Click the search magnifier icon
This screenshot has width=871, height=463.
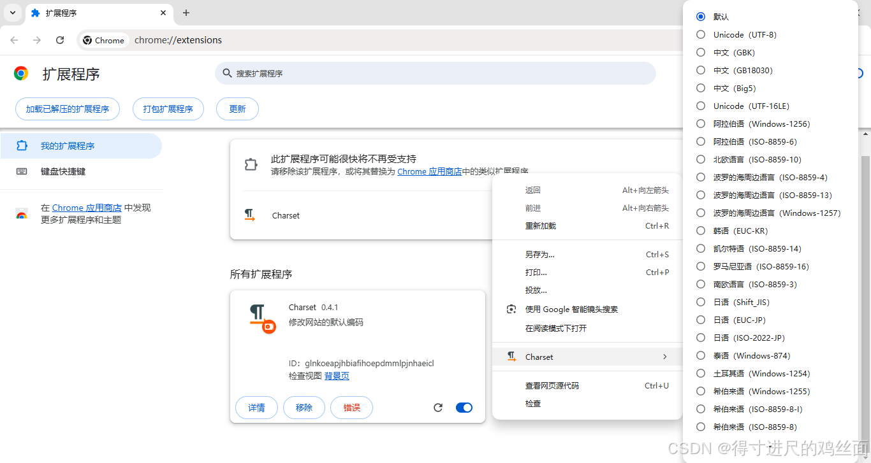227,73
